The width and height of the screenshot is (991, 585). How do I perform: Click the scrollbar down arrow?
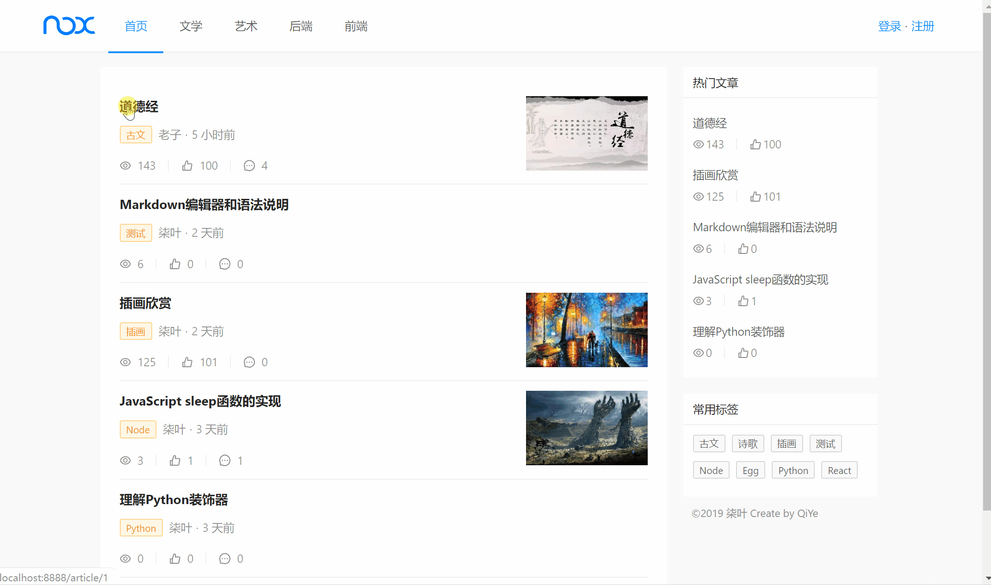988,578
